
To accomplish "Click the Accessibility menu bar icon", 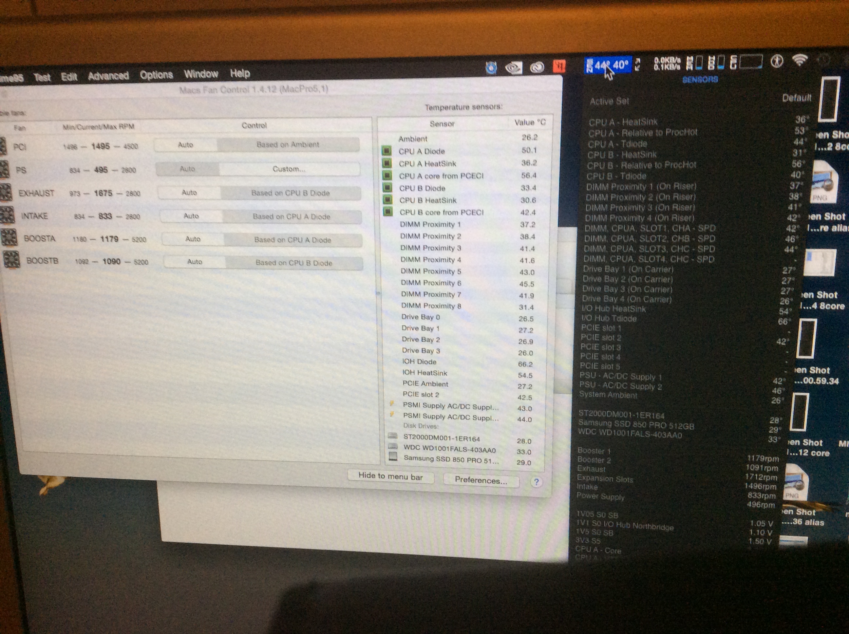I will [x=777, y=61].
